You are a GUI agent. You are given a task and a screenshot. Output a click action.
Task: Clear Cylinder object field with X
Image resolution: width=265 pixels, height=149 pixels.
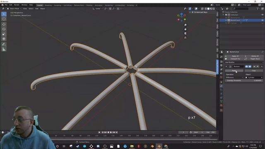click(x=262, y=77)
